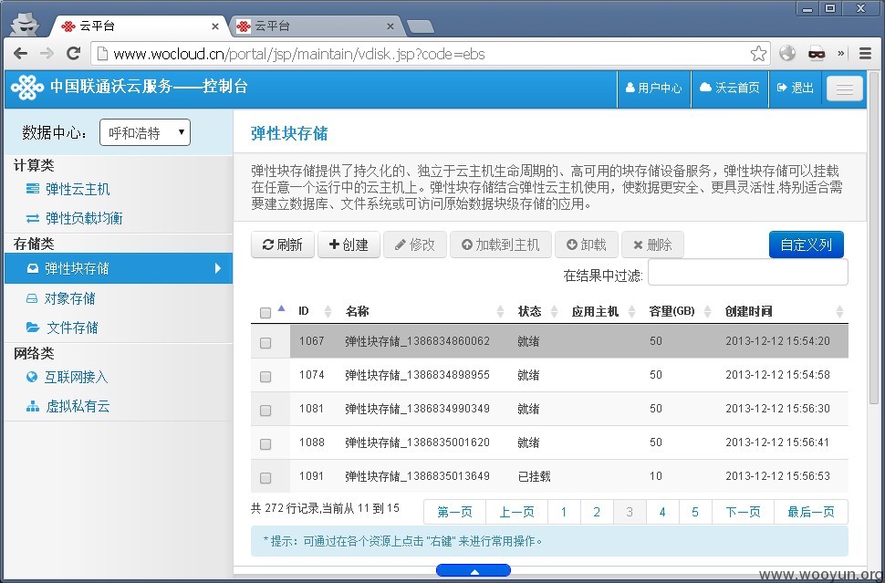Image resolution: width=885 pixels, height=583 pixels.
Task: Click 退出 to log out
Action: click(x=796, y=88)
